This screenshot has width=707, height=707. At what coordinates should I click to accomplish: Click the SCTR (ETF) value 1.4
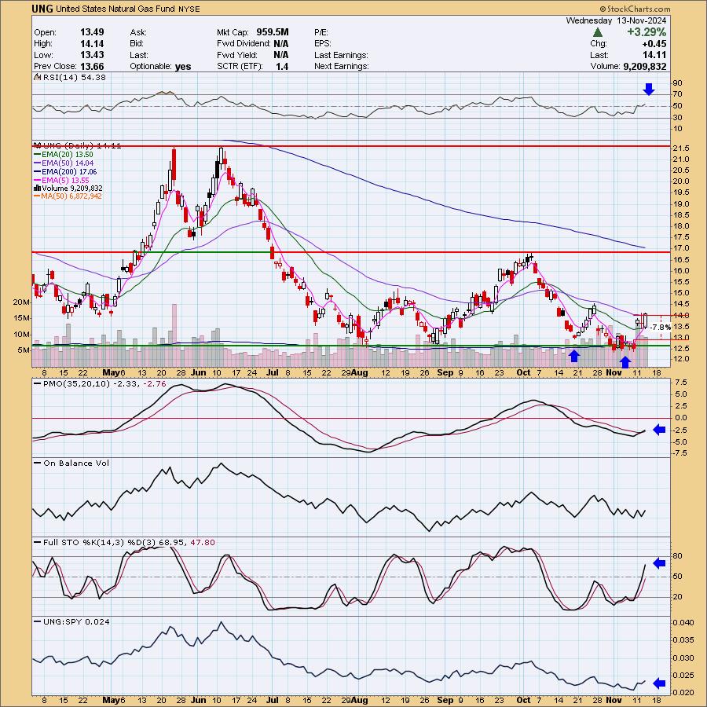point(282,66)
